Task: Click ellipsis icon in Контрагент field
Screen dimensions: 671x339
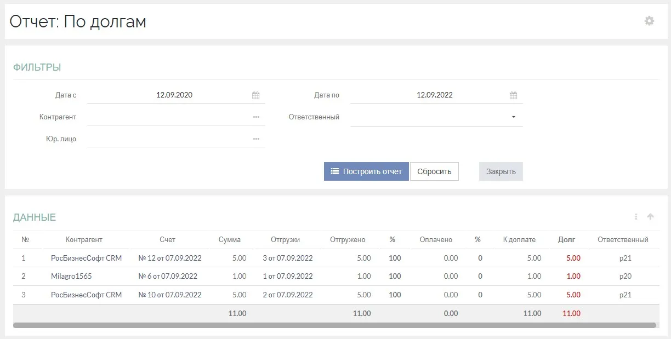Action: (256, 117)
